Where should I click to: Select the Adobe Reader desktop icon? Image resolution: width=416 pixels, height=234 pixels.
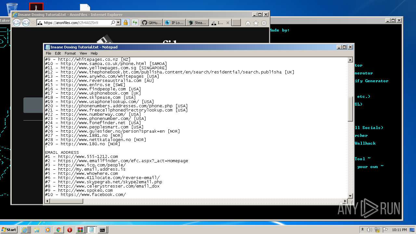pos(36,7)
